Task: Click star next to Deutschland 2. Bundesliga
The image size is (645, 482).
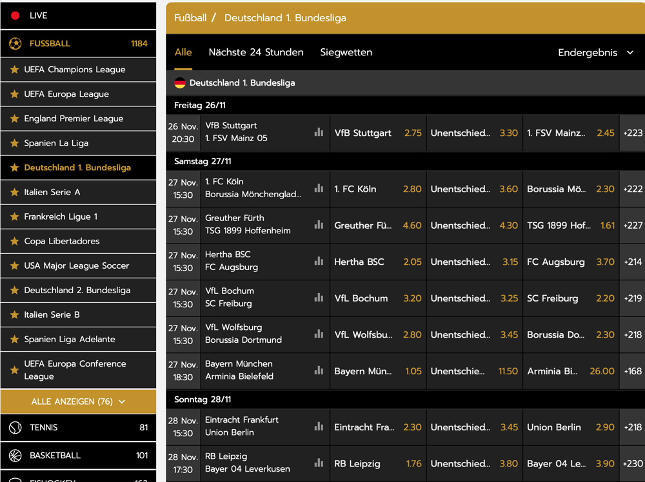Action: (14, 290)
